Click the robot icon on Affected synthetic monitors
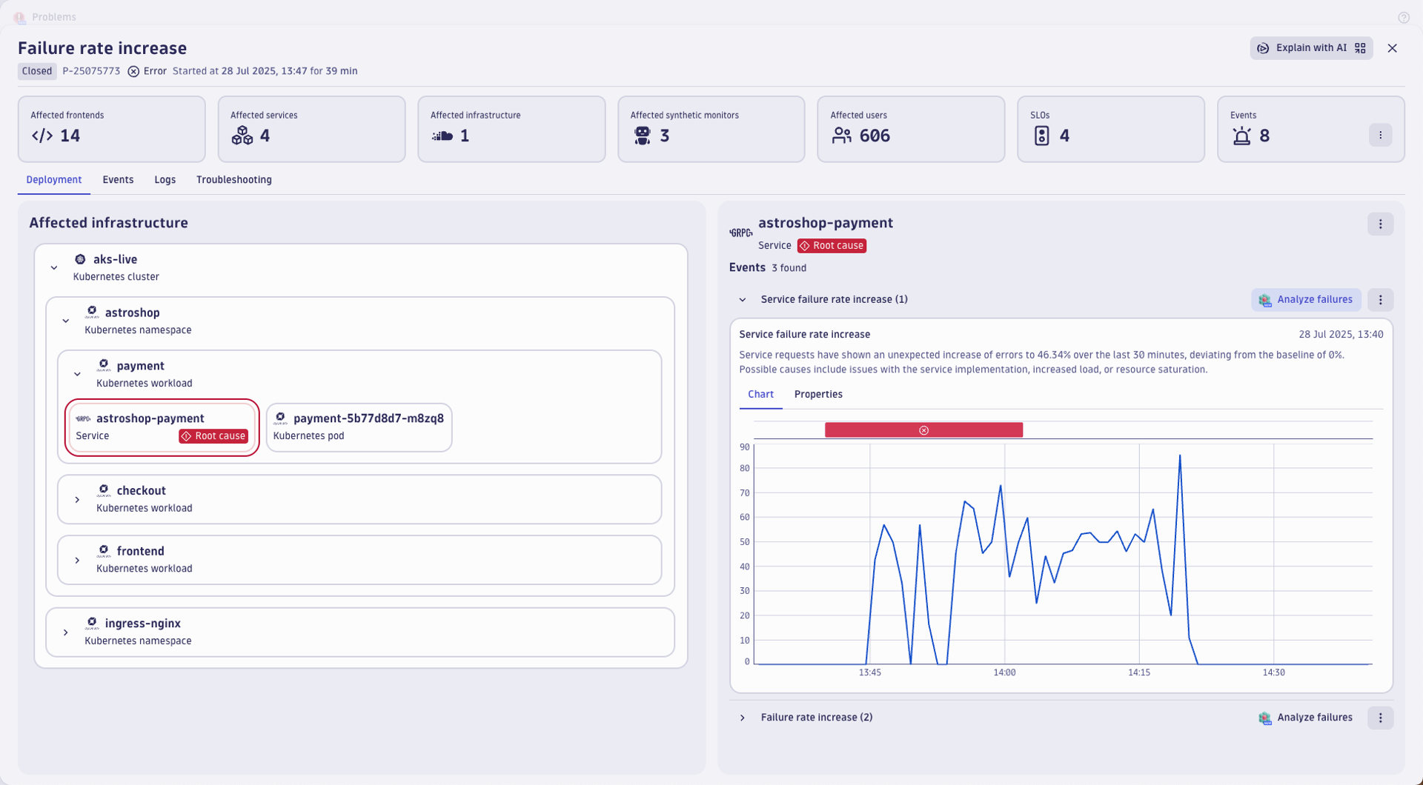 point(643,135)
